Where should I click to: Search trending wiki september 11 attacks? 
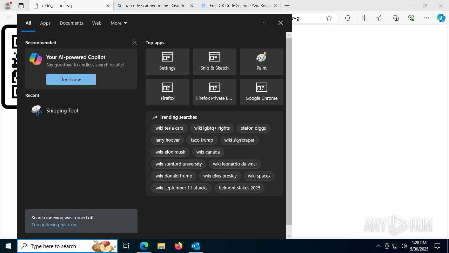click(x=181, y=188)
